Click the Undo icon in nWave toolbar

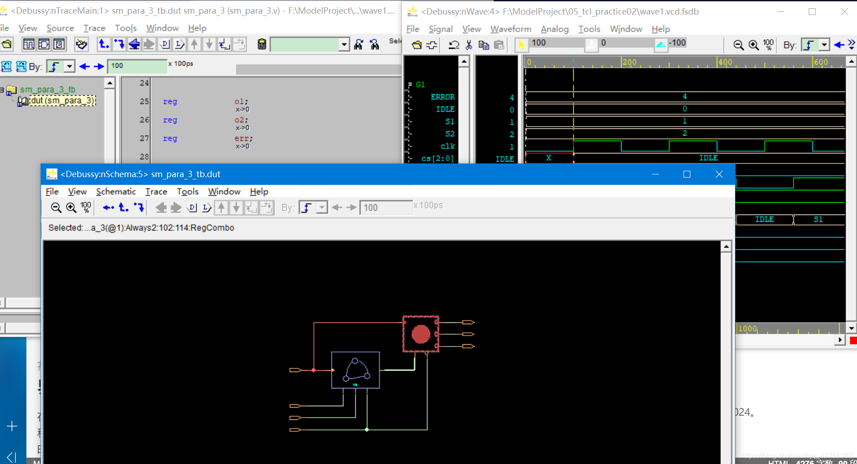pos(454,45)
